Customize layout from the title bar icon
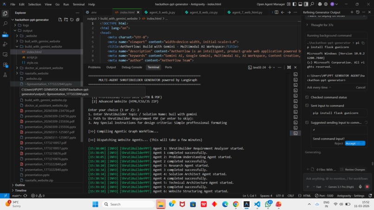 [289, 4]
